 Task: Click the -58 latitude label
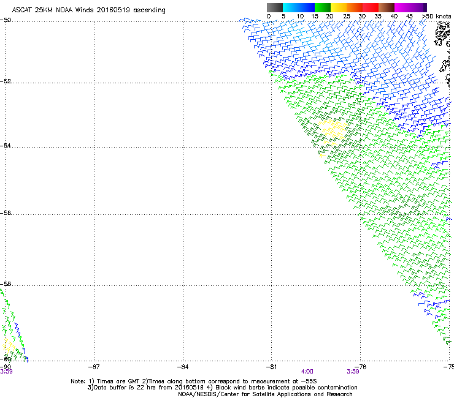pyautogui.click(x=6, y=284)
